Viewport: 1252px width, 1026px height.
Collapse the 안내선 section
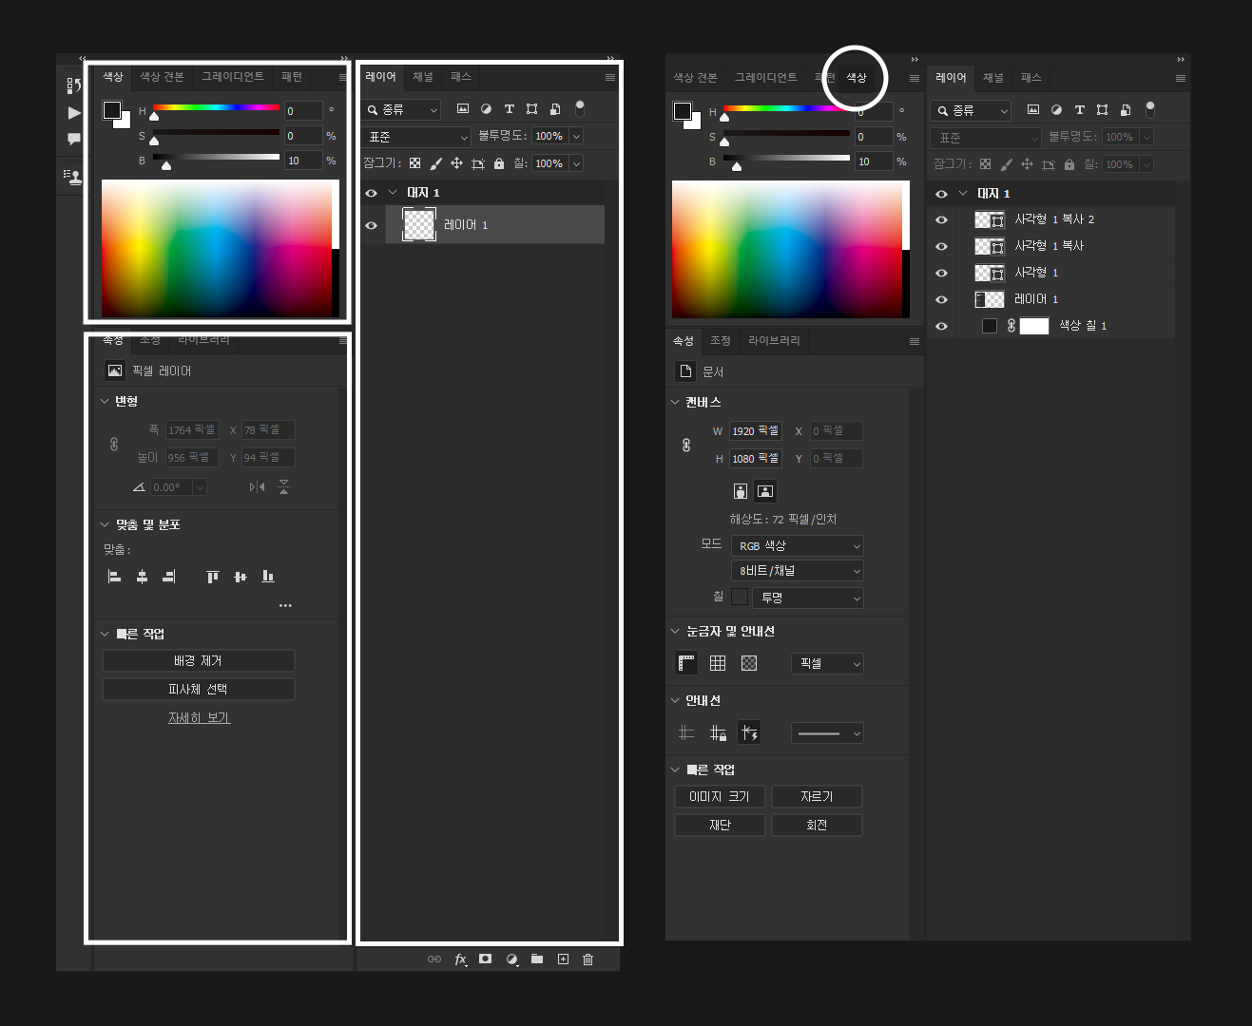click(675, 701)
